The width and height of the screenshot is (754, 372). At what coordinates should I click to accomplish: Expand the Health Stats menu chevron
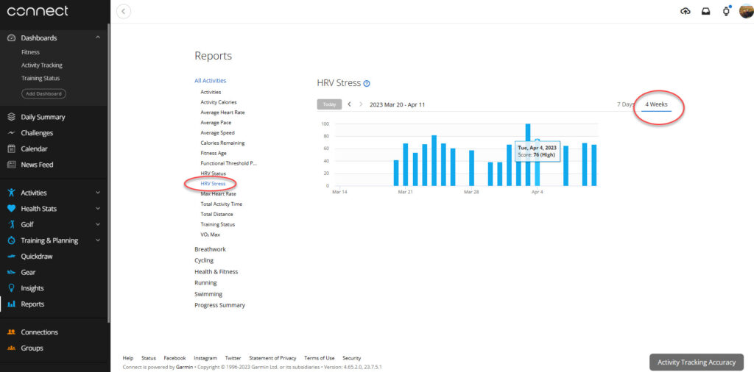click(98, 209)
